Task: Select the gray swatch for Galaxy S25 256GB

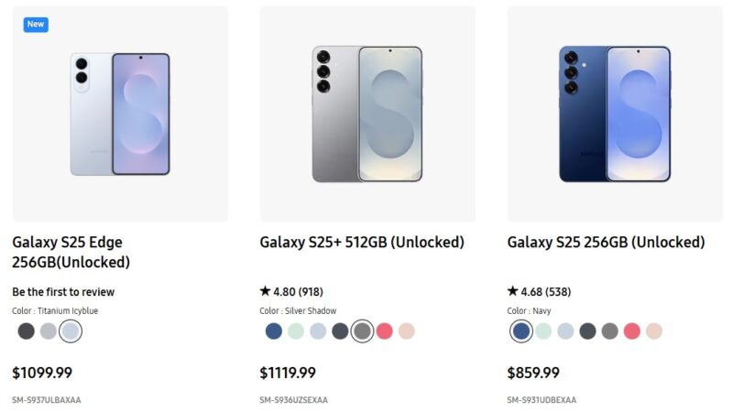Action: 609,331
